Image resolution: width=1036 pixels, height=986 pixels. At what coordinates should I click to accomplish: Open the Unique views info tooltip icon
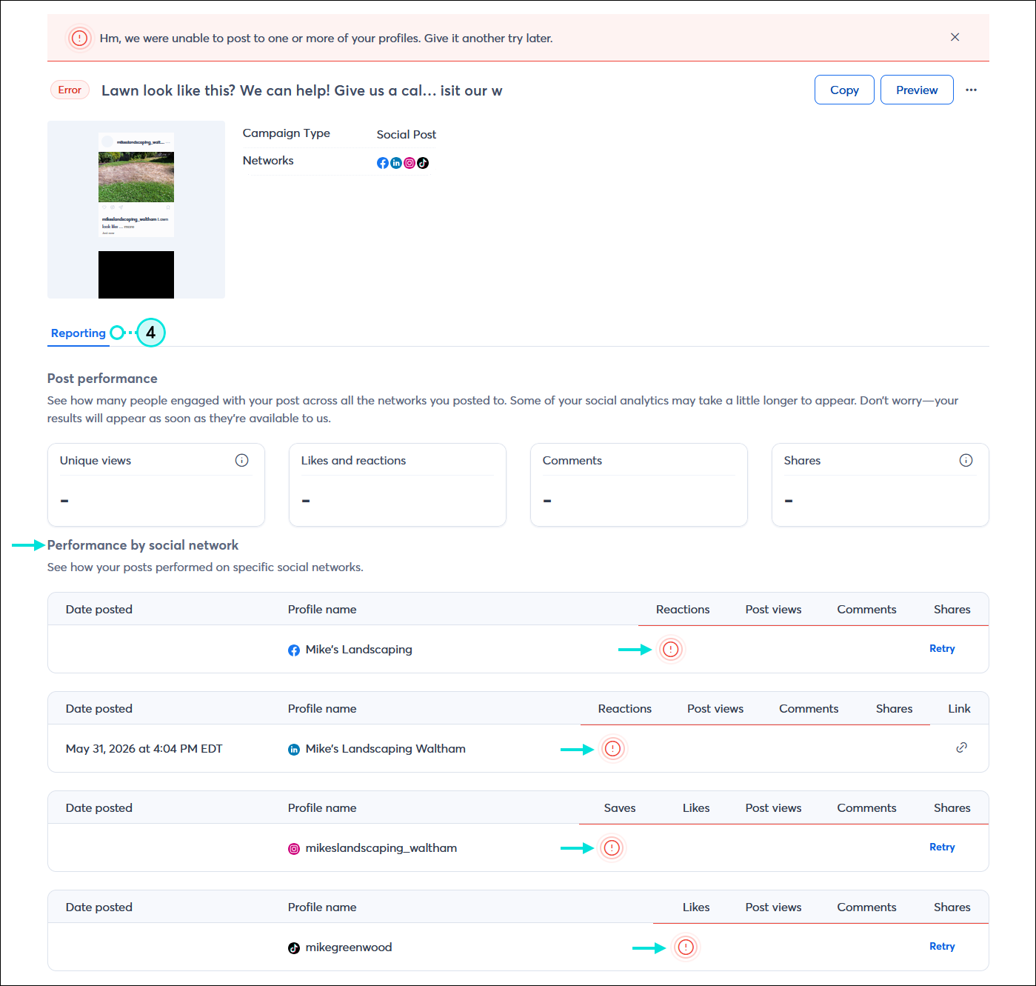pyautogui.click(x=241, y=460)
